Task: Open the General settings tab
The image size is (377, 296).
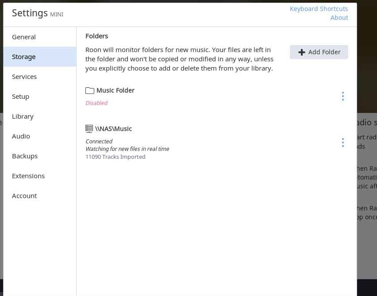Action: tap(40, 37)
